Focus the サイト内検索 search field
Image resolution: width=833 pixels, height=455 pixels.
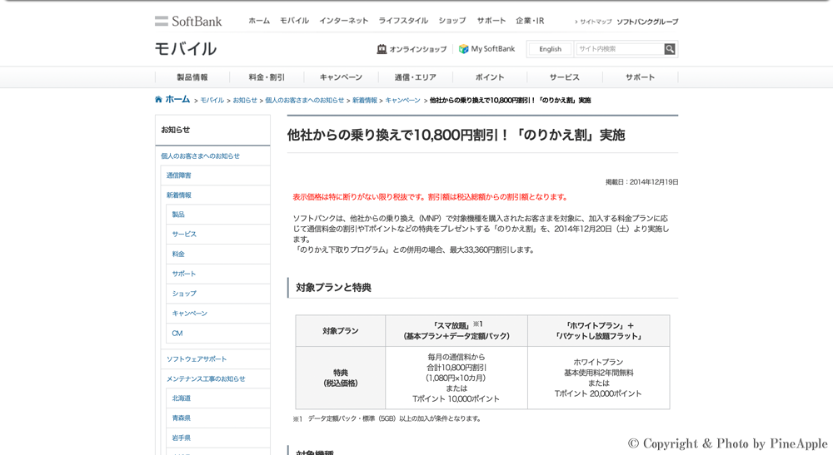coord(620,49)
